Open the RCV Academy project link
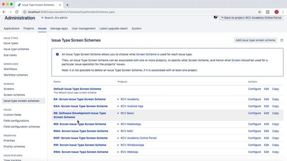Screen dimensions: 287x161 (x=130, y=99)
